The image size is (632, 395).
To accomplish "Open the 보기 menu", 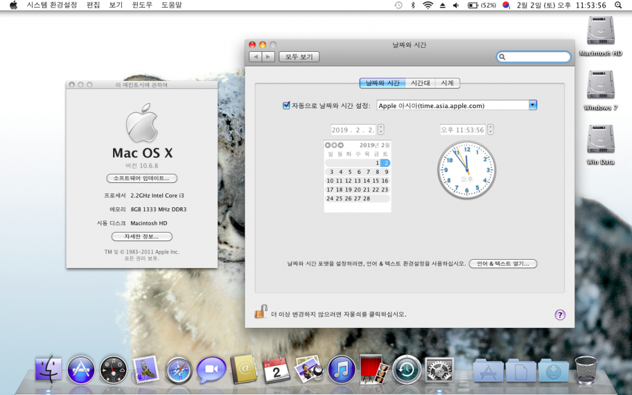I will click(116, 5).
